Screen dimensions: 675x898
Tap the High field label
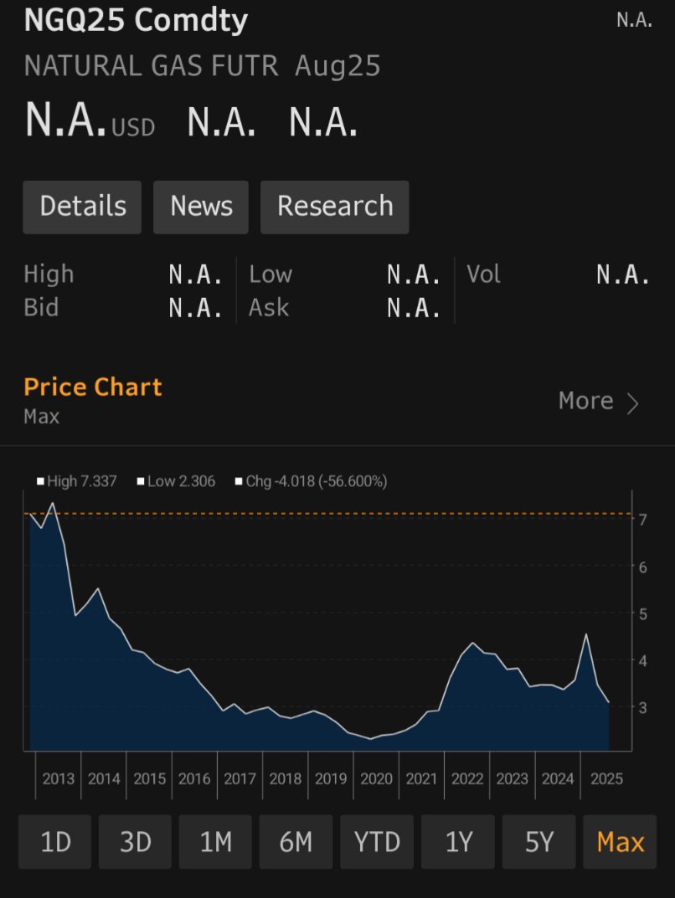[49, 275]
